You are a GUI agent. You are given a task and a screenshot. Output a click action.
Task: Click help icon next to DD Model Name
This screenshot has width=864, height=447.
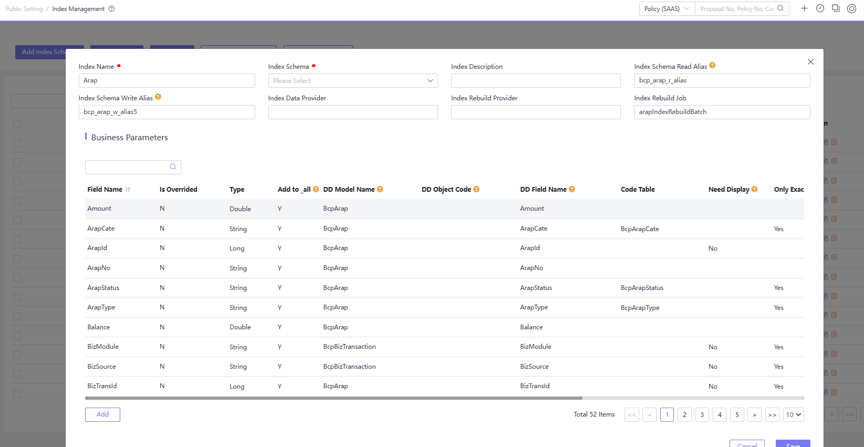click(380, 189)
